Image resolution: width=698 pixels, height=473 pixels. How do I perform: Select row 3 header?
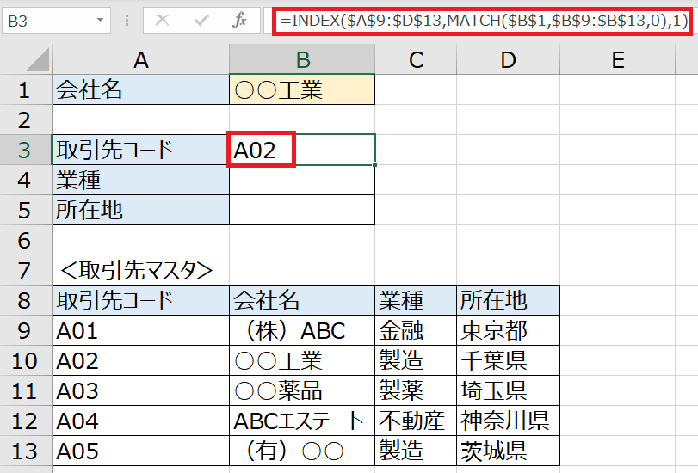[x=25, y=150]
